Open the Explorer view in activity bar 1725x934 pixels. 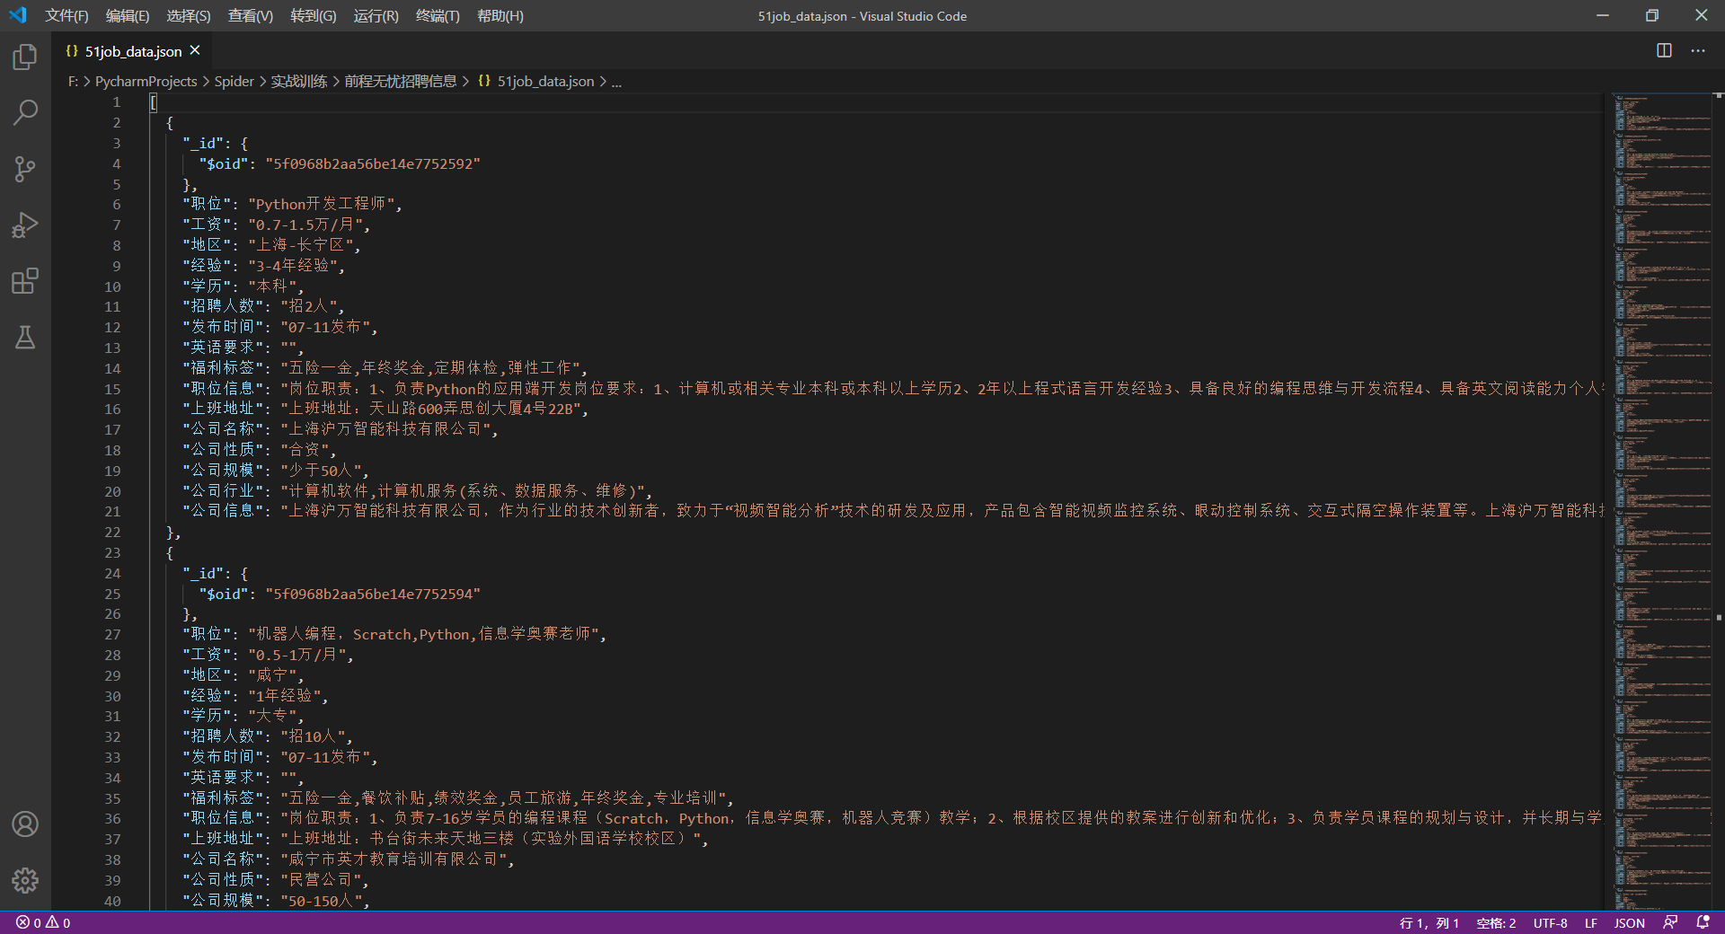click(25, 57)
